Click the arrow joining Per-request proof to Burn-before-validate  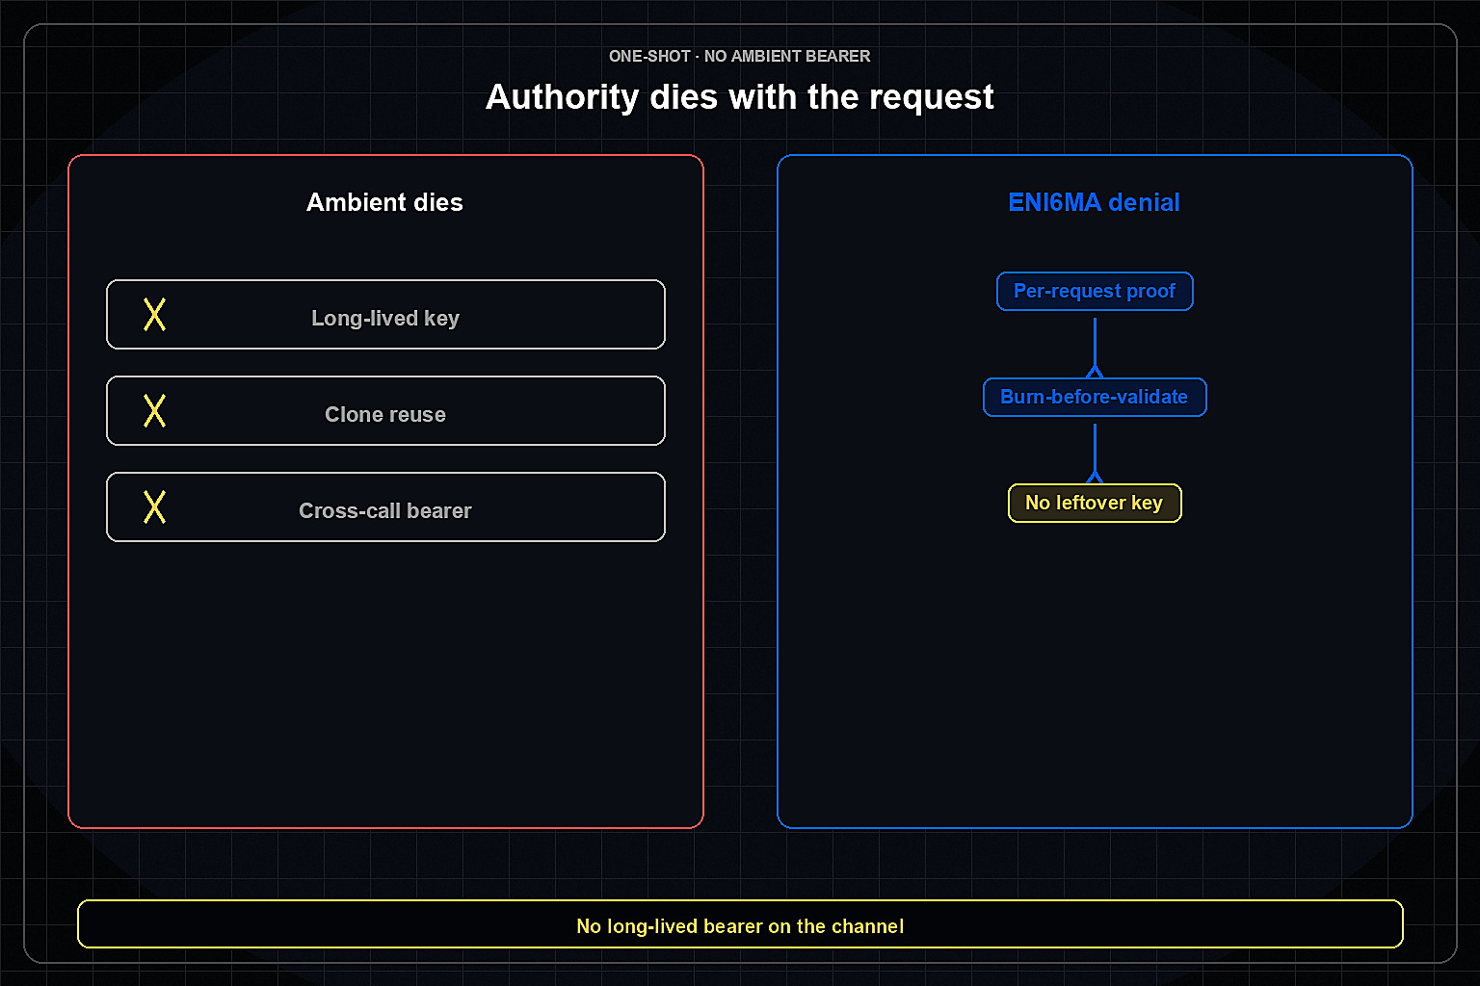(x=1095, y=348)
